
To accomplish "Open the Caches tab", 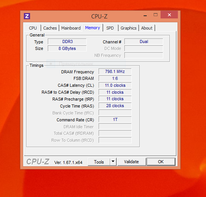I will [50, 28].
